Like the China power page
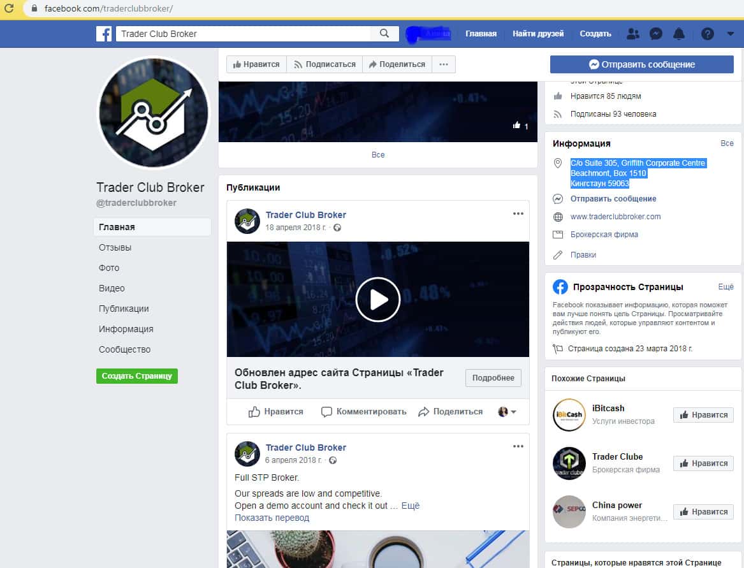Image resolution: width=744 pixels, height=568 pixels. pos(704,511)
